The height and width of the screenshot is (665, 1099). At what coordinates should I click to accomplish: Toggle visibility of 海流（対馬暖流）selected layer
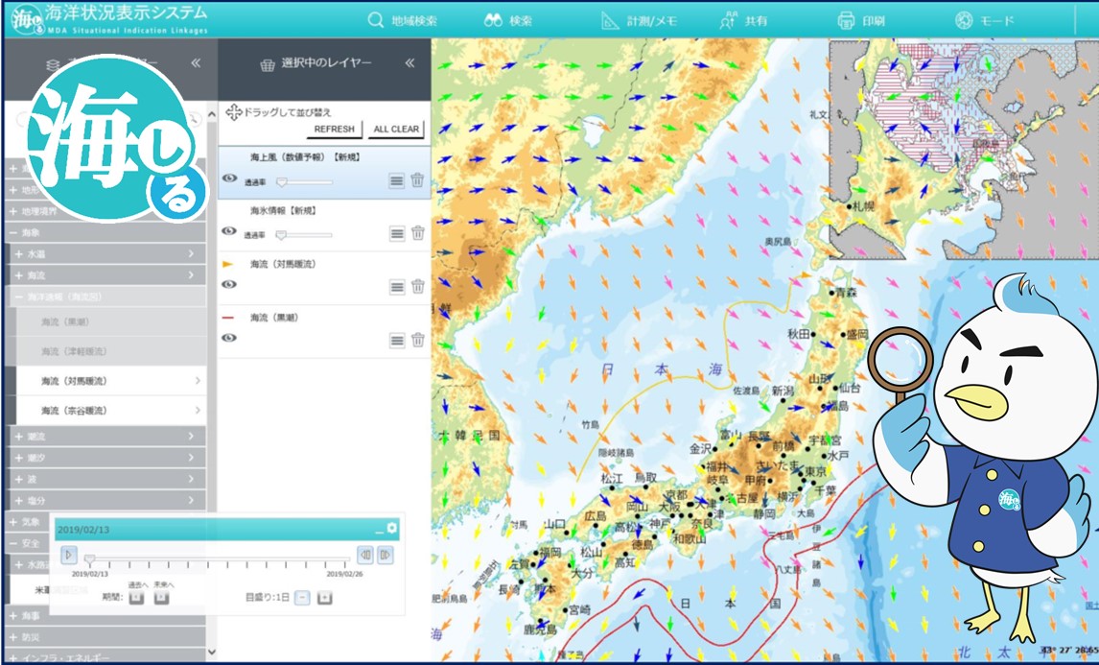229,285
